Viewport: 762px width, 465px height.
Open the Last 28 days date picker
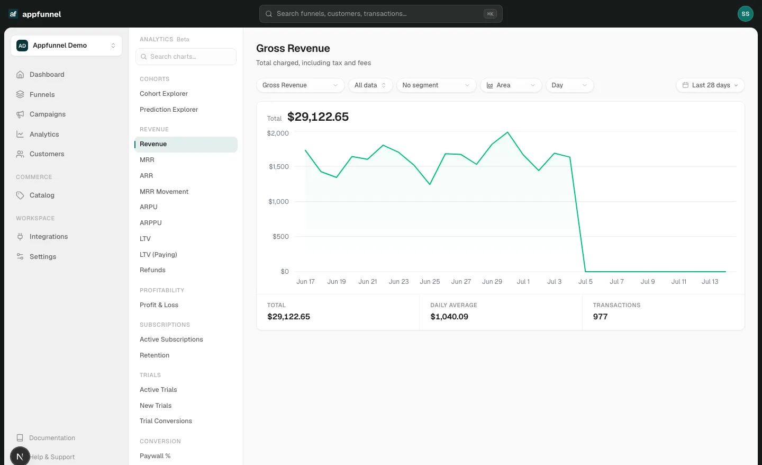(x=710, y=85)
